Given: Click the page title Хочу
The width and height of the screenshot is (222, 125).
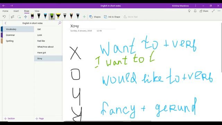Looking at the screenshot, I should (75, 26).
